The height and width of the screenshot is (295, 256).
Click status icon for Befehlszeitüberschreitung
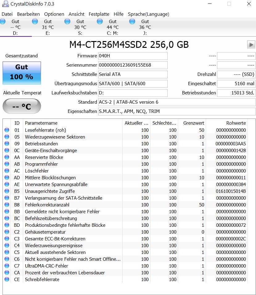pyautogui.click(x=7, y=218)
